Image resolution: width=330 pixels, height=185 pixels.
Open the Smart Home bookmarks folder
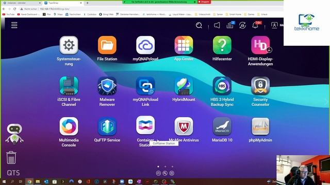(234, 14)
